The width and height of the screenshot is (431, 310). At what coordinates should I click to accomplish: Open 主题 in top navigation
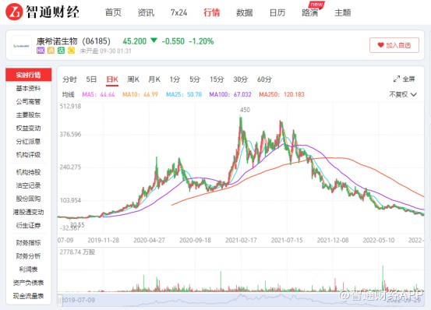[x=343, y=12]
